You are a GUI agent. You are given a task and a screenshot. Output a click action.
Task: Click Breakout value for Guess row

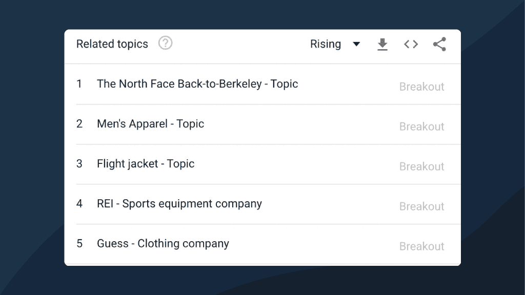point(421,246)
